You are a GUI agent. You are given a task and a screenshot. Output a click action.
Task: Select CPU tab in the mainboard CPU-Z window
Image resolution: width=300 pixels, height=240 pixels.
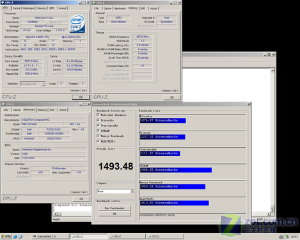(6, 110)
